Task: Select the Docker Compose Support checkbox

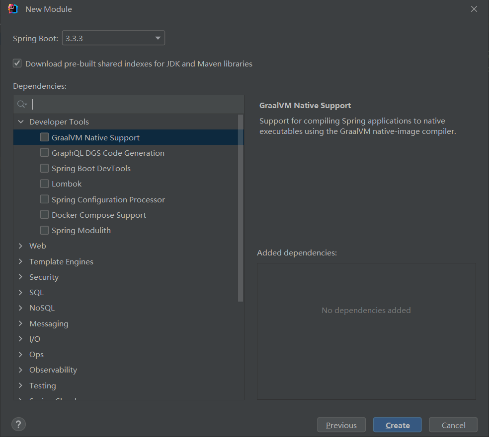Action: (45, 215)
